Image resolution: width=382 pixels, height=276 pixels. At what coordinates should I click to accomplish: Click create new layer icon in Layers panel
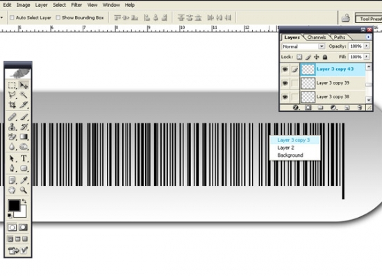coord(347,107)
